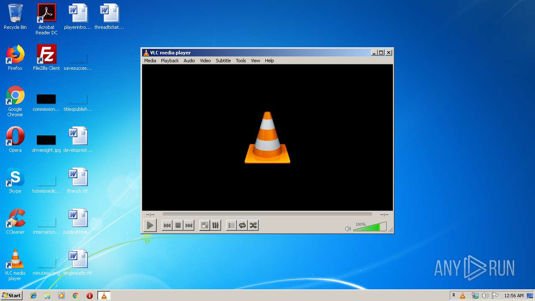The height and width of the screenshot is (301, 535).
Task: Open Chrome from taskbar
Action: pos(76,296)
